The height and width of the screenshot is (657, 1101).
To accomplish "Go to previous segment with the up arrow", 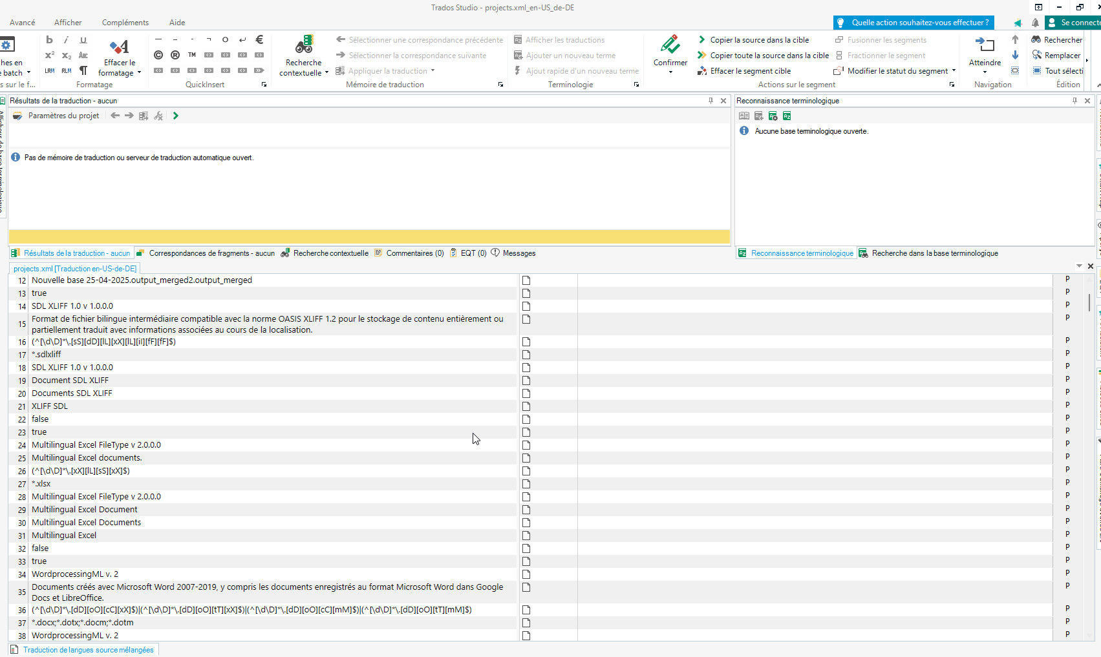I will [1015, 40].
